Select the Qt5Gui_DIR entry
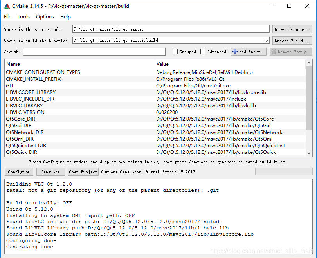317x258 pixels. (19, 126)
